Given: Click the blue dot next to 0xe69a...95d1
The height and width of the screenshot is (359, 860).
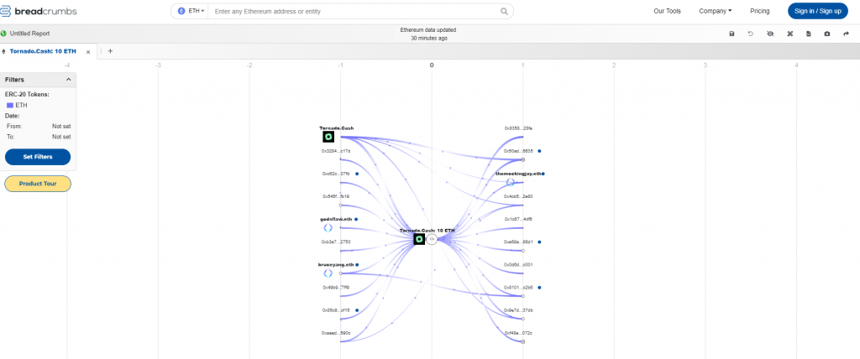Looking at the screenshot, I should click(539, 242).
